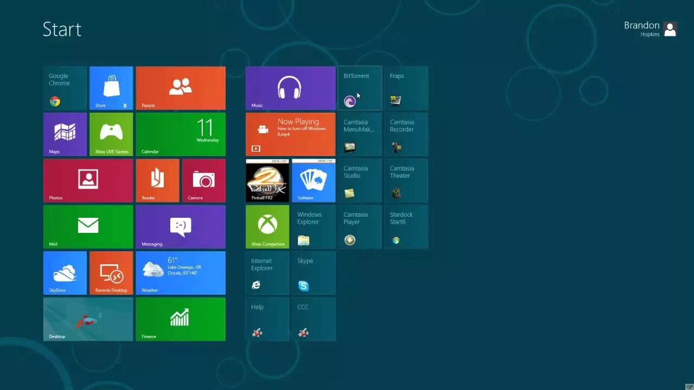The height and width of the screenshot is (390, 694).
Task: Open the Camera tile
Action: [204, 180]
